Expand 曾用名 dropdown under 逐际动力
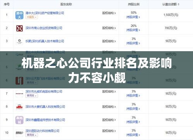Viewport: 193px width, 140px height. pyautogui.click(x=32, y=135)
